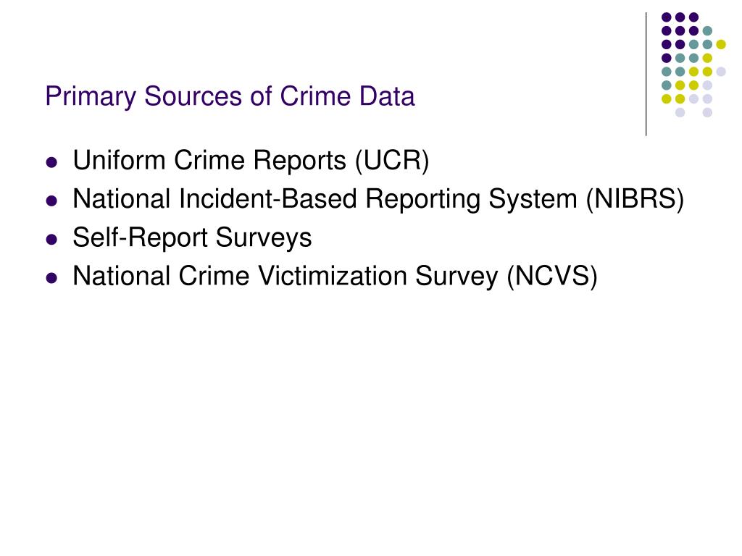Click the word NIBRS in parentheses

point(635,198)
